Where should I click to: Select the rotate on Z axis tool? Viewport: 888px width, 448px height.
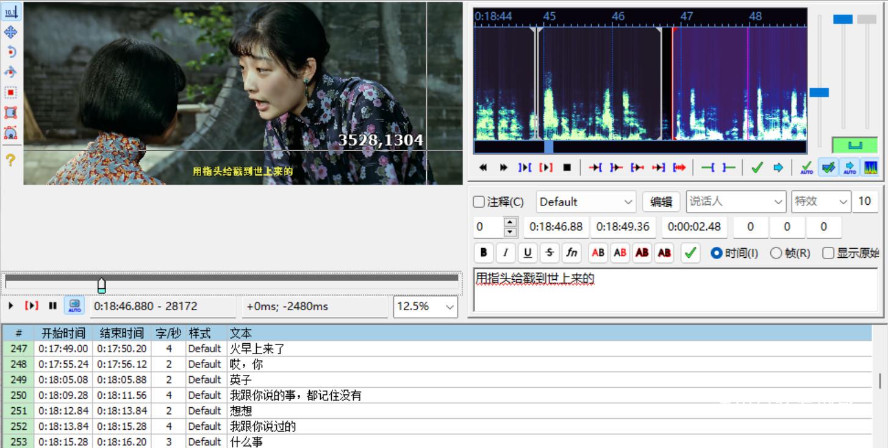pyautogui.click(x=10, y=52)
